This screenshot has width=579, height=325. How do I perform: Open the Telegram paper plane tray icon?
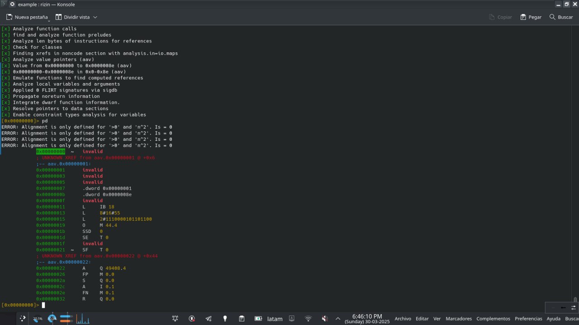(209, 319)
